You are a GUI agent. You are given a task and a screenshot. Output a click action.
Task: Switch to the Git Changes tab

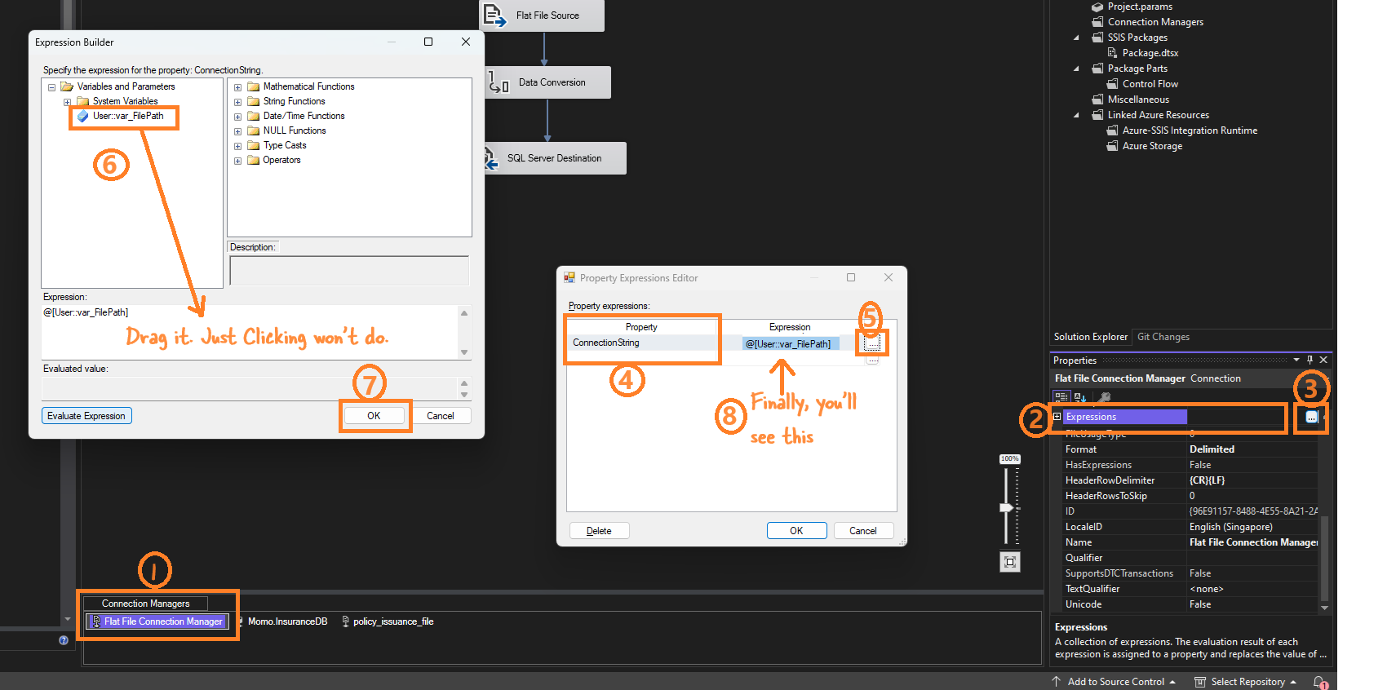coord(1163,337)
